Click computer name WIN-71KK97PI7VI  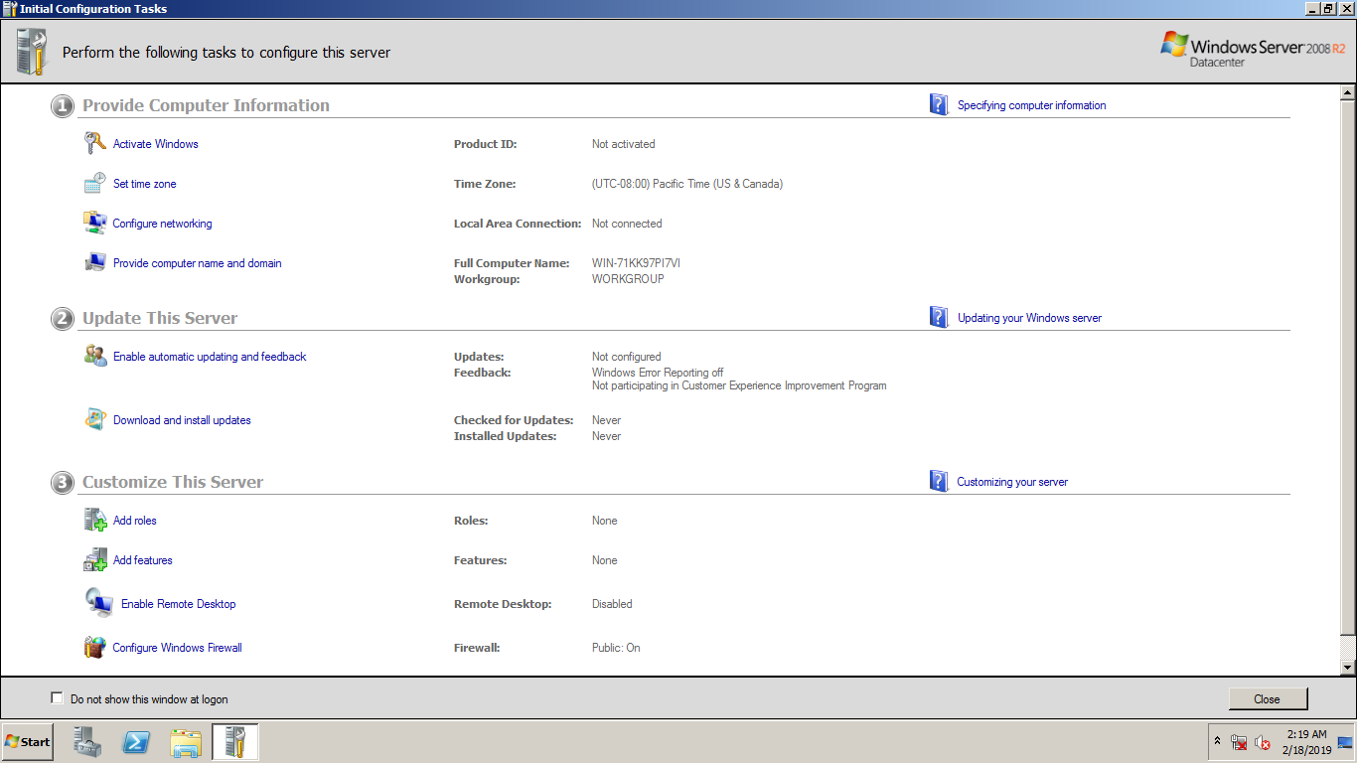coord(636,263)
